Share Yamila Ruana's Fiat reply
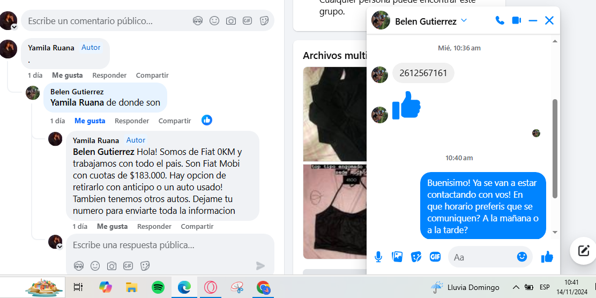 point(197,227)
